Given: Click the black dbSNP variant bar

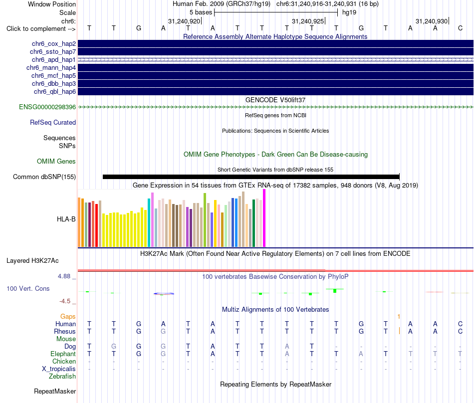Looking at the screenshot, I should [x=251, y=177].
